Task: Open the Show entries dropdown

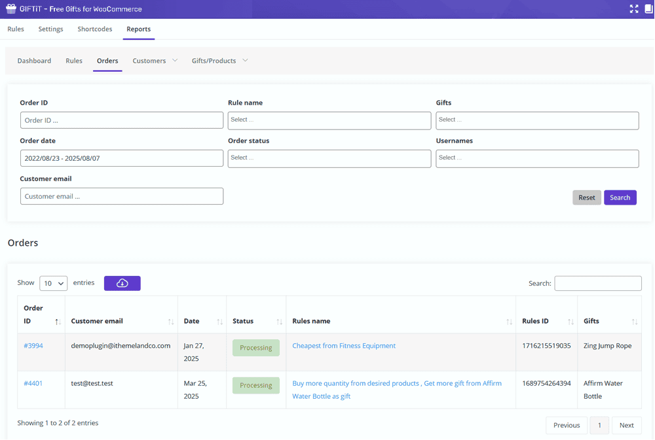Action: (53, 282)
